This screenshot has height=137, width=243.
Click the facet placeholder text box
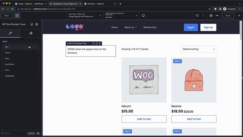(91, 51)
